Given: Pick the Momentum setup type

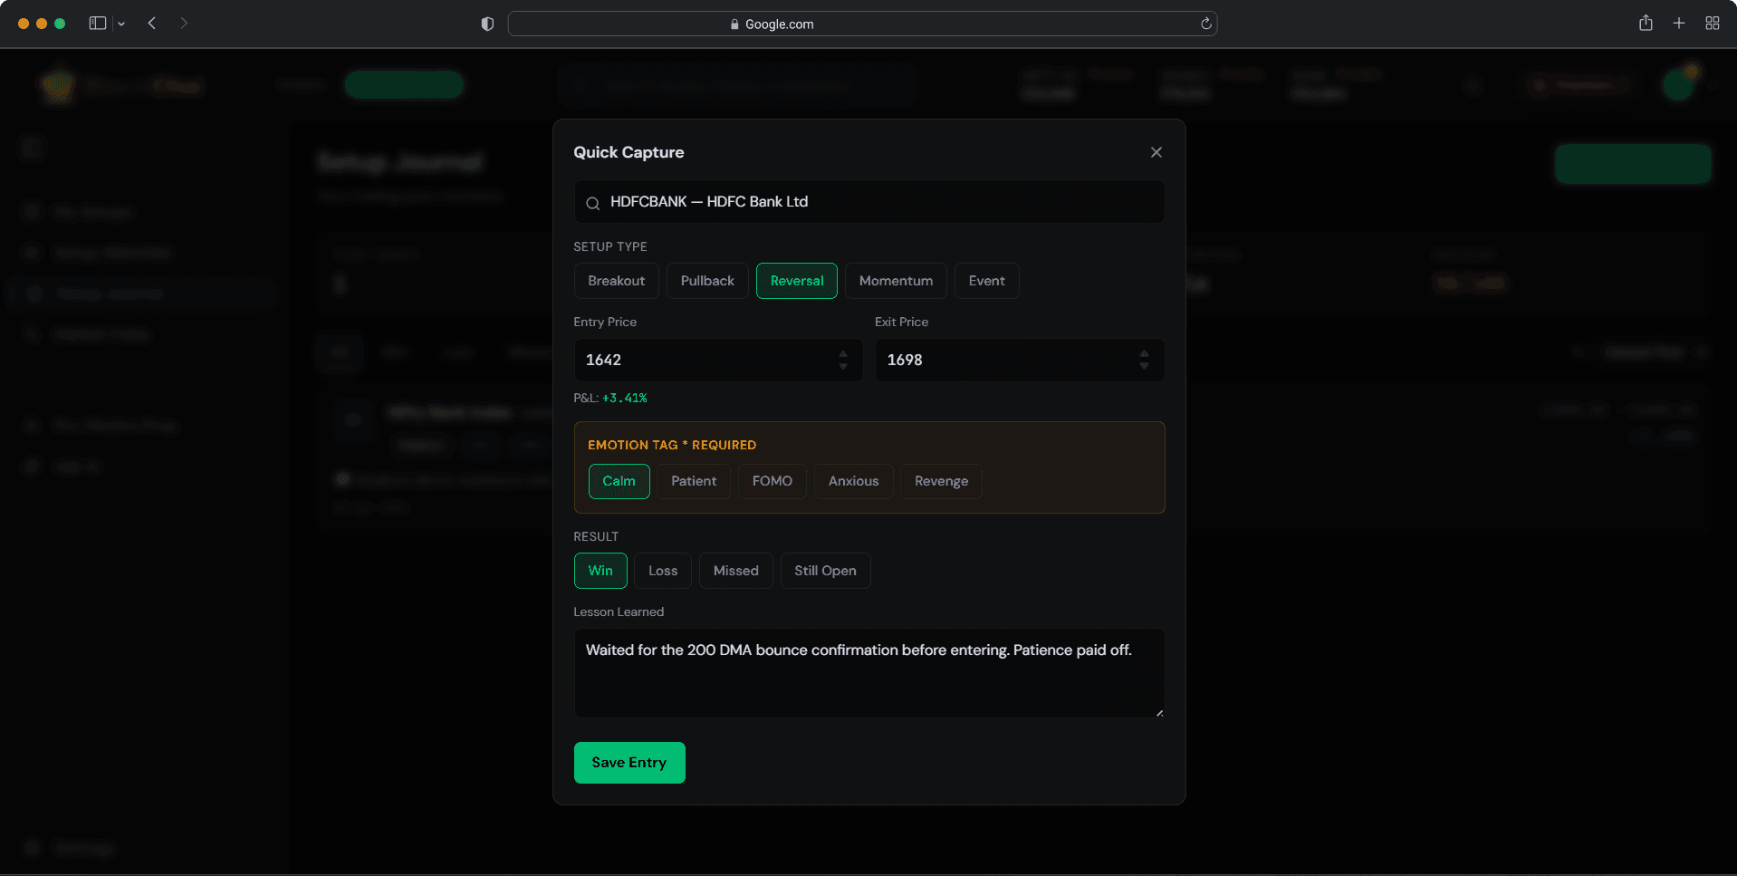Looking at the screenshot, I should coord(896,281).
